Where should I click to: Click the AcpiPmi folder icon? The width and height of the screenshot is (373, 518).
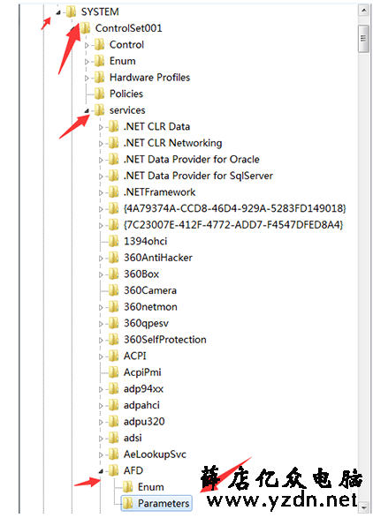tap(114, 372)
